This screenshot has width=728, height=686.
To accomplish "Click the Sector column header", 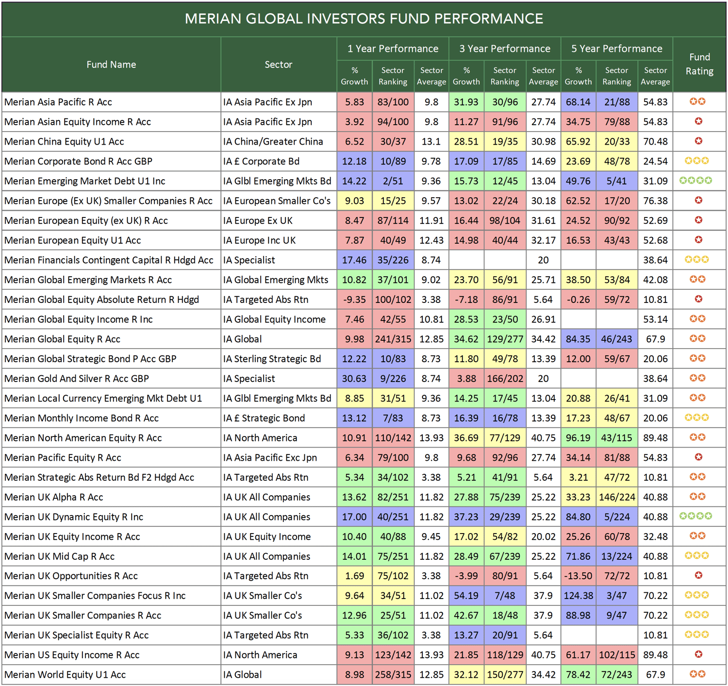I will click(x=278, y=64).
